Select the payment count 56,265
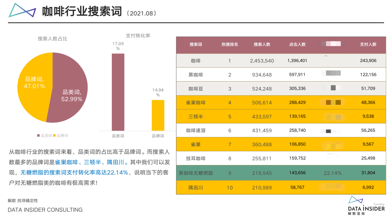Viewport: 392px width, 218px height. [x=368, y=130]
